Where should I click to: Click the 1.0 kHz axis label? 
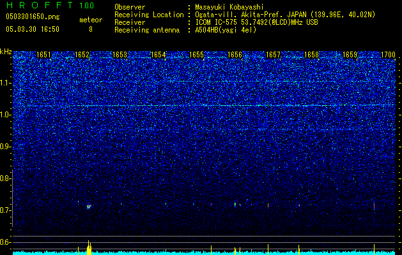[5, 115]
